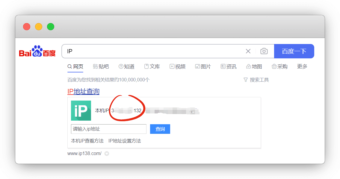Go to the 资讯 tab

coord(228,66)
